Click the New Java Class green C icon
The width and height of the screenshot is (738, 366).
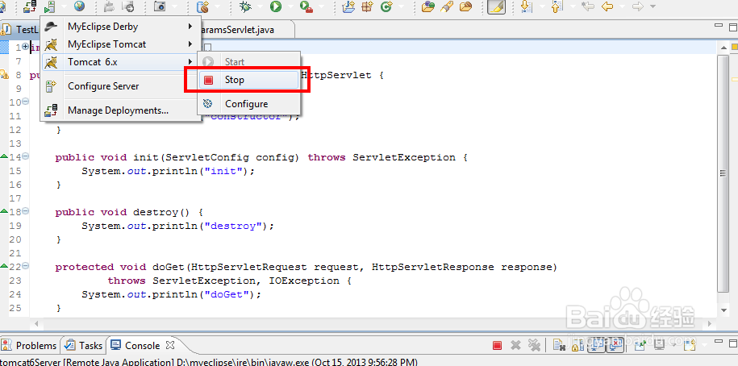386,6
